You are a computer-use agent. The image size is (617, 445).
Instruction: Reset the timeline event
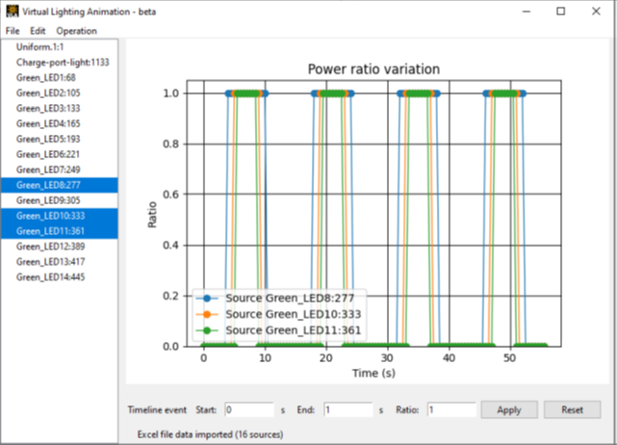573,410
